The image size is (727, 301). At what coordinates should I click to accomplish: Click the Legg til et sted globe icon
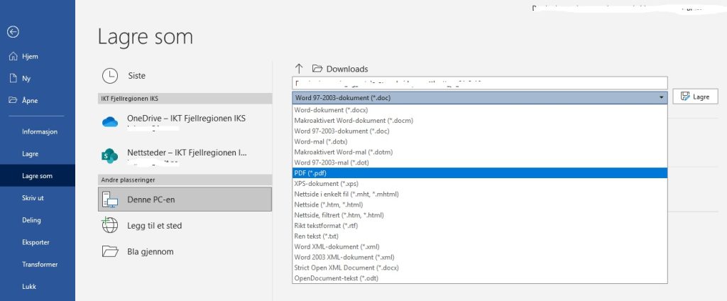click(x=110, y=226)
